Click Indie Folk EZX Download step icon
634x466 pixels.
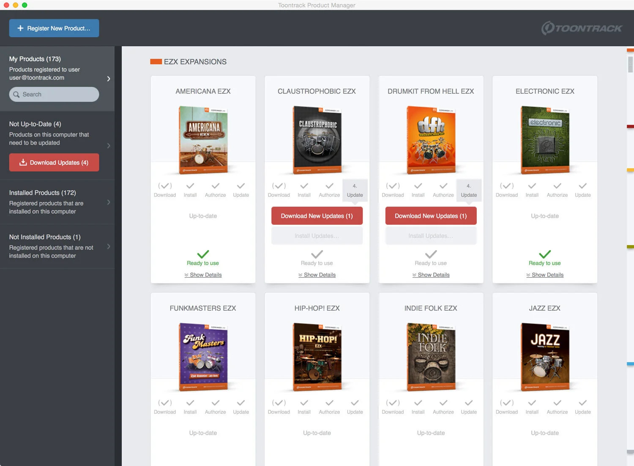coord(393,403)
